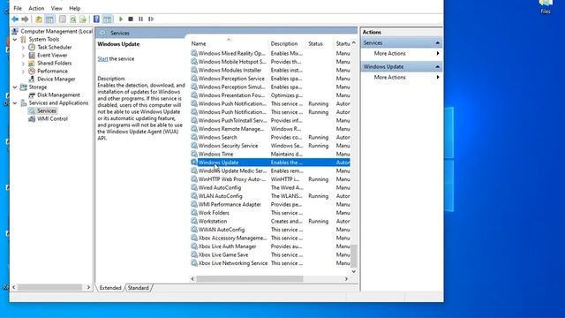Select Task Scheduler in the tree
This screenshot has height=318, width=565.
tap(55, 47)
